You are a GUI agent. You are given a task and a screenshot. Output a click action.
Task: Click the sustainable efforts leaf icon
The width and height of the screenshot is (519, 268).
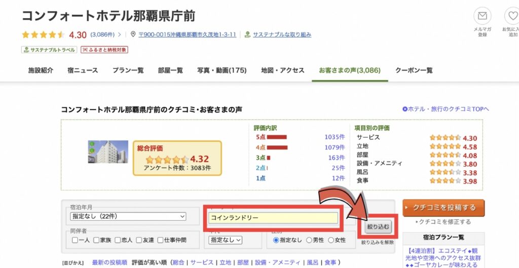coord(247,34)
